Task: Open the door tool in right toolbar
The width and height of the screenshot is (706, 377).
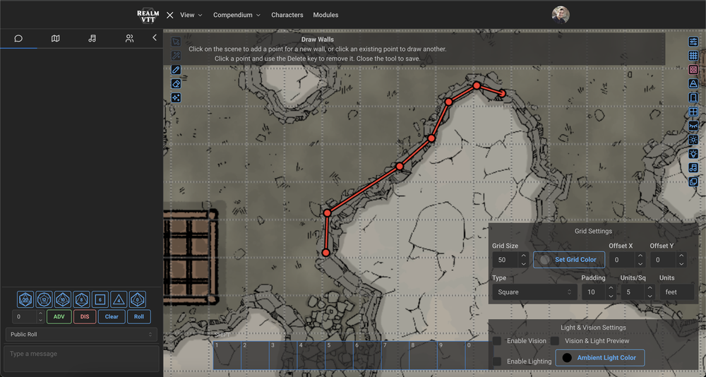Action: click(x=693, y=98)
